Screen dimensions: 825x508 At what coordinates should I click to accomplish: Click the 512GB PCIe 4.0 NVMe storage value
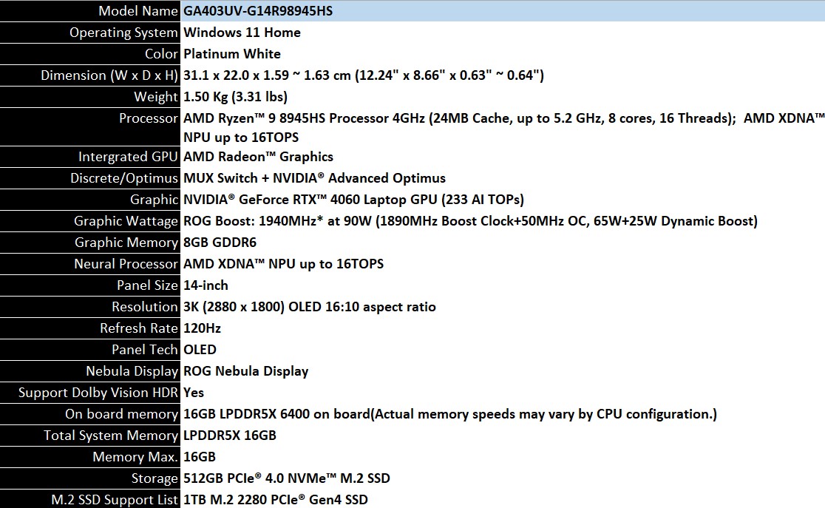[x=286, y=478]
